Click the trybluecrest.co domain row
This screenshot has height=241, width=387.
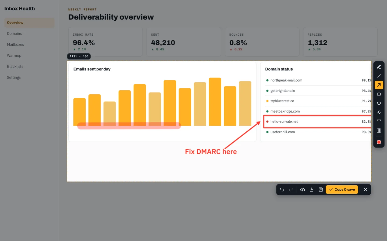[318, 101]
